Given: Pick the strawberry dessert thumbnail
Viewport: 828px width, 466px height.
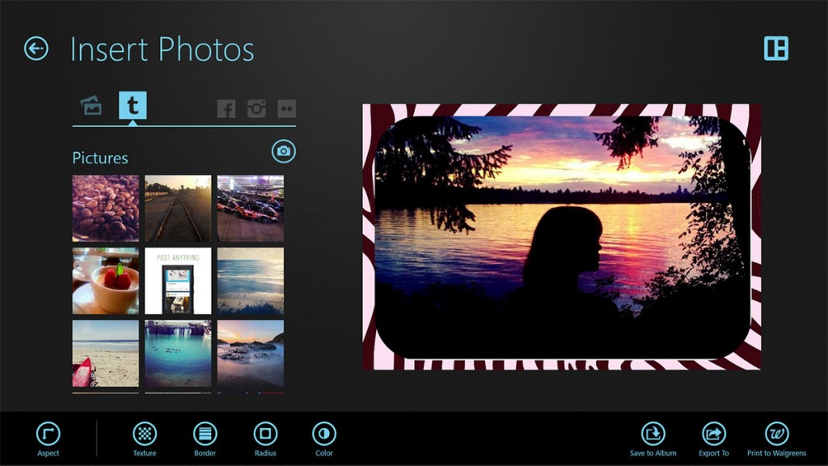Looking at the screenshot, I should [106, 281].
